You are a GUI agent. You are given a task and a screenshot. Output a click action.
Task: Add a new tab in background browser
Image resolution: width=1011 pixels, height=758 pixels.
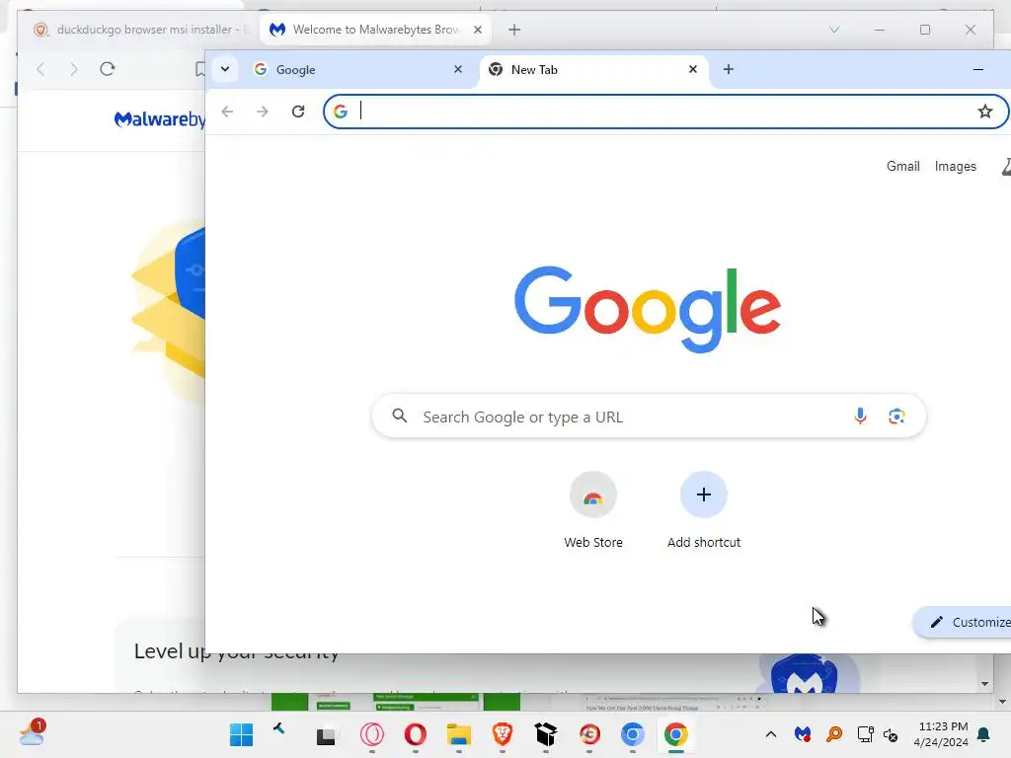click(x=513, y=30)
